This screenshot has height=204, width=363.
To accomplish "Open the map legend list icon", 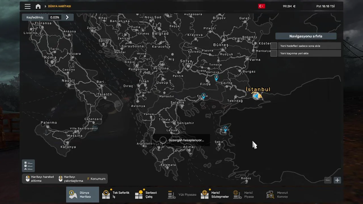I will [x=28, y=166].
